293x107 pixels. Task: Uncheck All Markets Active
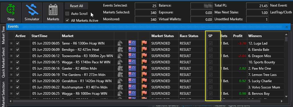pos(67,20)
